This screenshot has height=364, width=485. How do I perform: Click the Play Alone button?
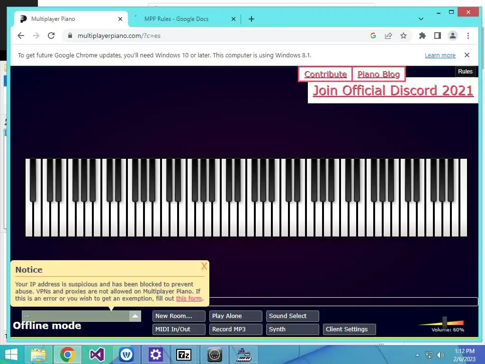coord(236,316)
